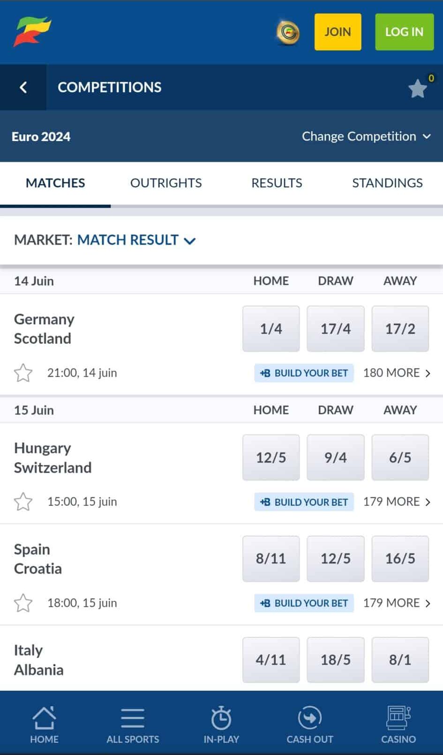Favourite the Germany vs Scotland match
The width and height of the screenshot is (443, 755).
tap(23, 373)
